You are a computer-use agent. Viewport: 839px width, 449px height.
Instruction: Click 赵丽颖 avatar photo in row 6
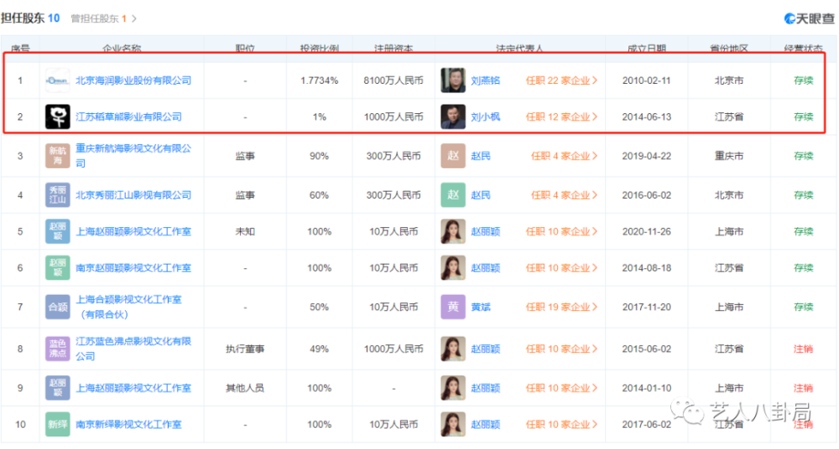453,268
